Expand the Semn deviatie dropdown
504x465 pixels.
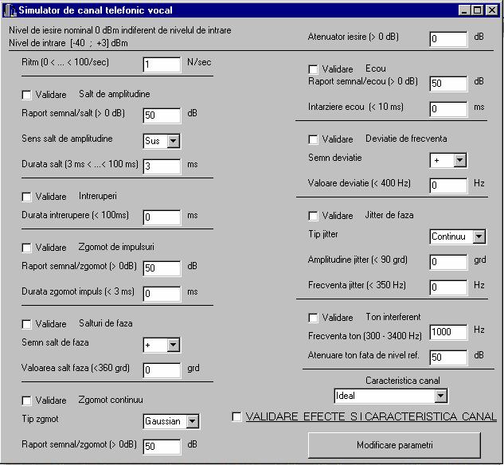point(460,160)
